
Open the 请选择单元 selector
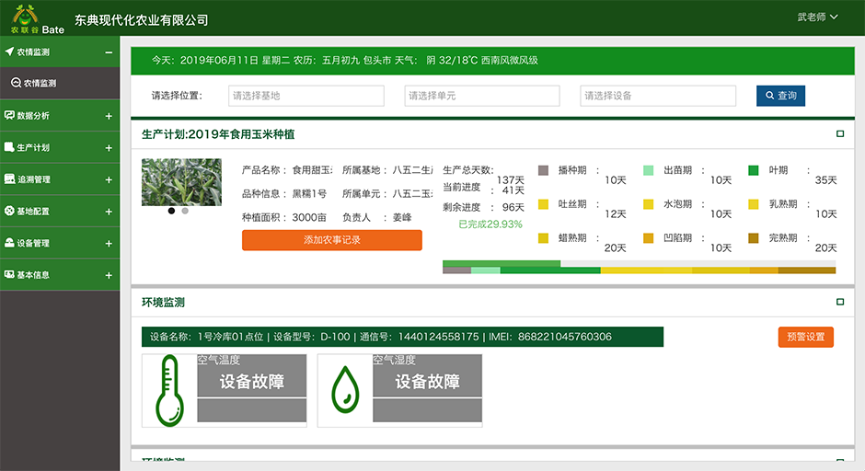click(481, 96)
